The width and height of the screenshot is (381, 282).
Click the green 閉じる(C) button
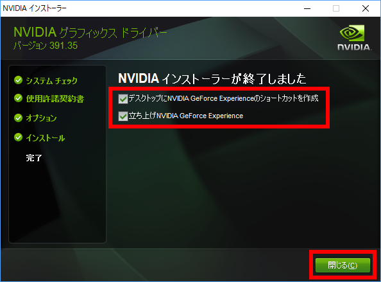point(343,265)
